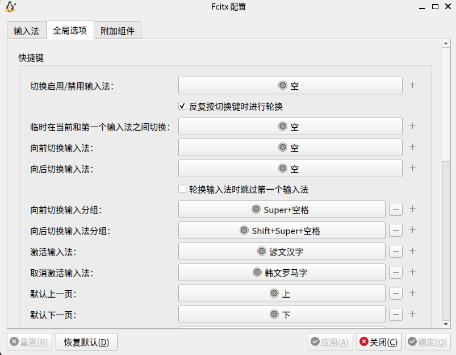Click the scrollbar up arrow
Image resolution: width=456 pixels, height=355 pixels.
(x=446, y=43)
